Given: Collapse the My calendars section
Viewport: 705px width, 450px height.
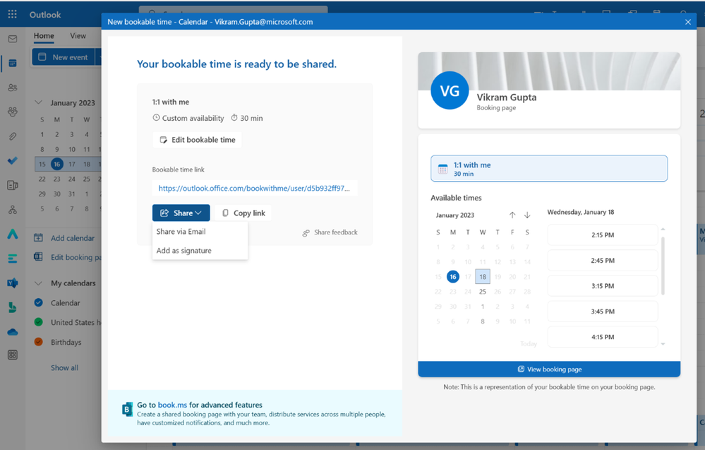Looking at the screenshot, I should click(39, 283).
